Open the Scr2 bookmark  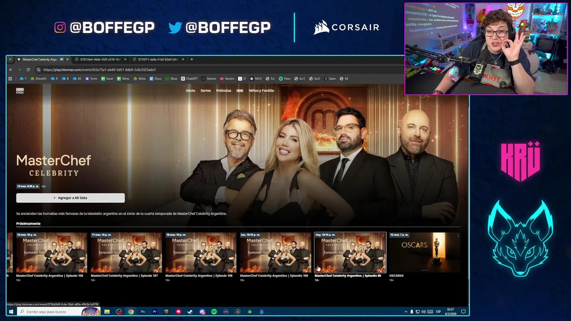click(314, 78)
